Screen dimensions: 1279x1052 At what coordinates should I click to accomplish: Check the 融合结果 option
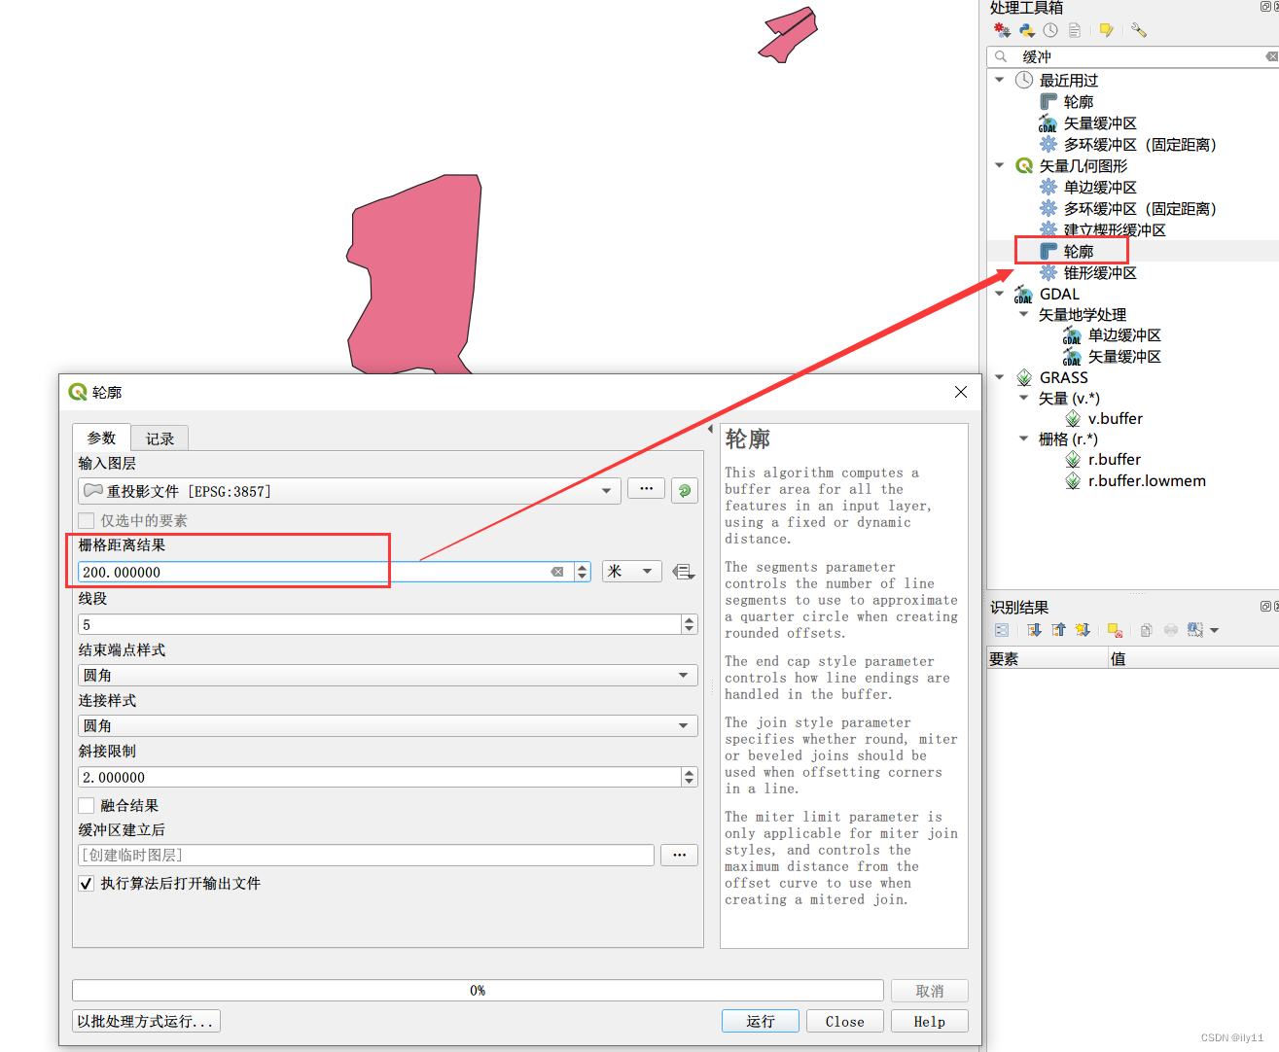point(86,805)
